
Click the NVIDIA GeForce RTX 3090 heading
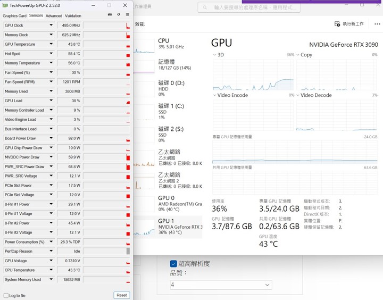click(344, 45)
